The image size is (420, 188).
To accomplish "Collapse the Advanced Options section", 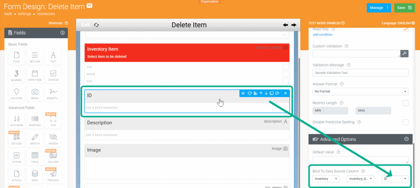I will 406,139.
